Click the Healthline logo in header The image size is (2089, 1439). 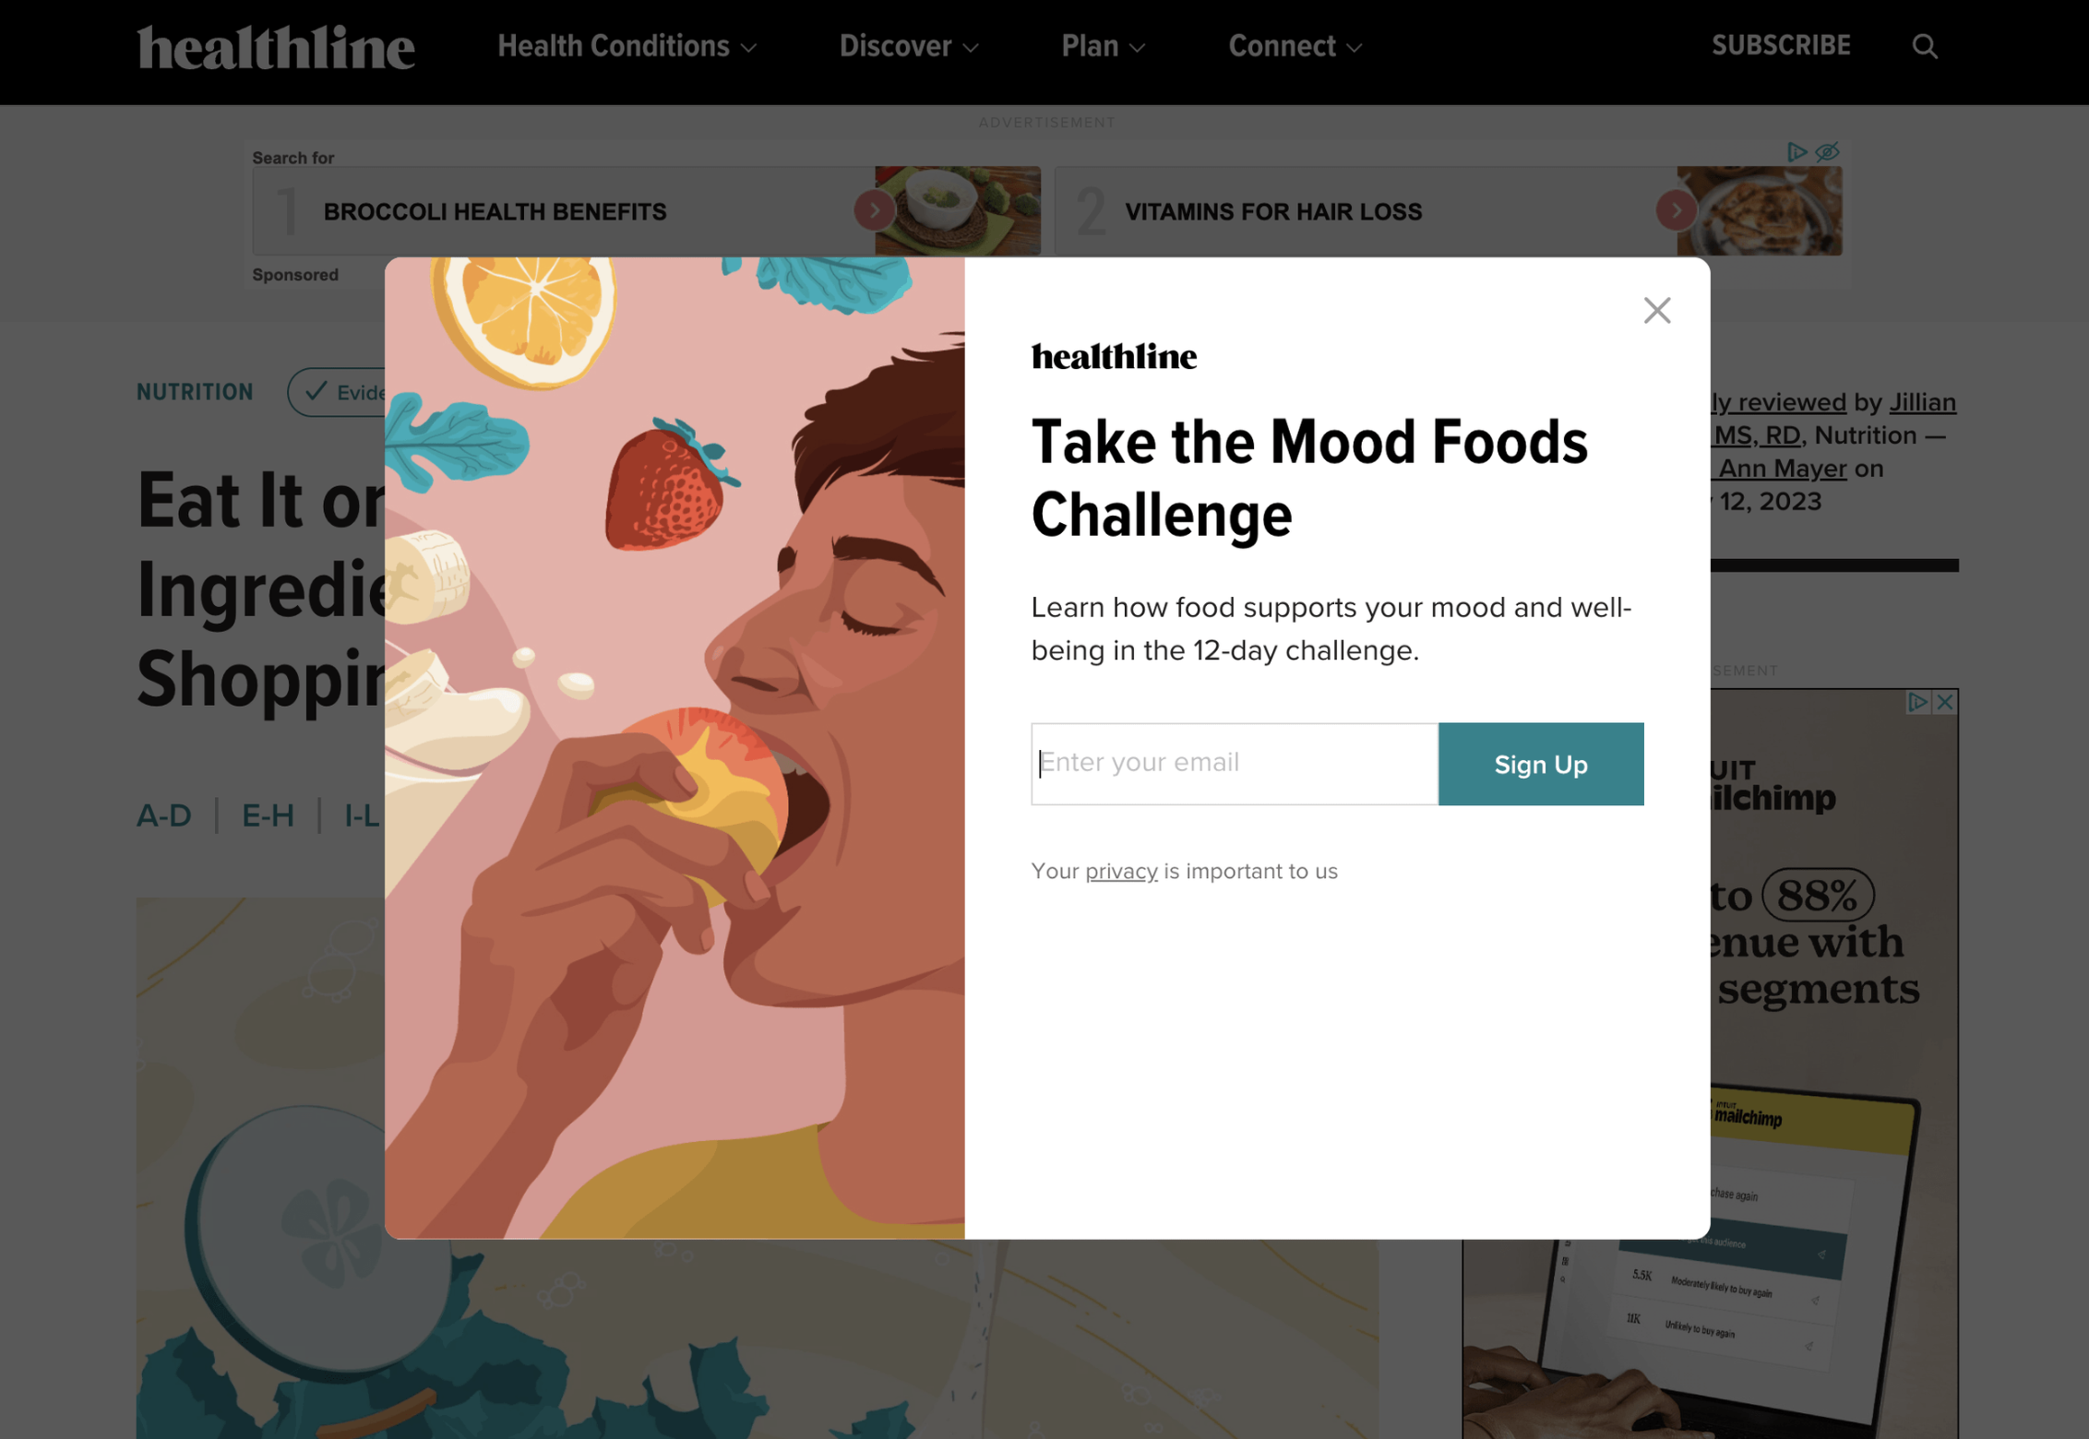click(x=276, y=46)
